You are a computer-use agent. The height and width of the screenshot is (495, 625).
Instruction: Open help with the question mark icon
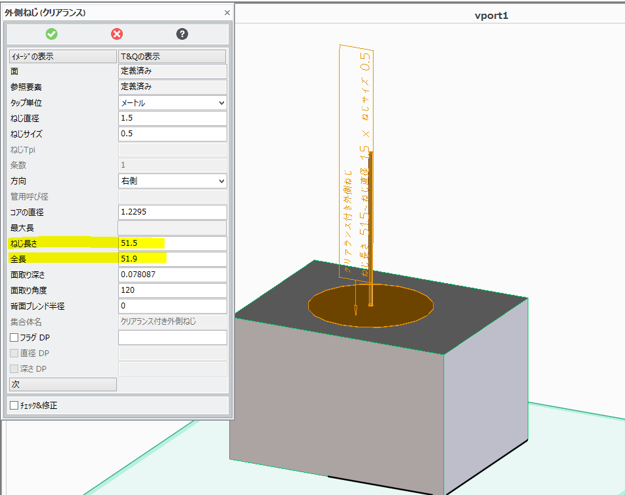click(x=182, y=34)
